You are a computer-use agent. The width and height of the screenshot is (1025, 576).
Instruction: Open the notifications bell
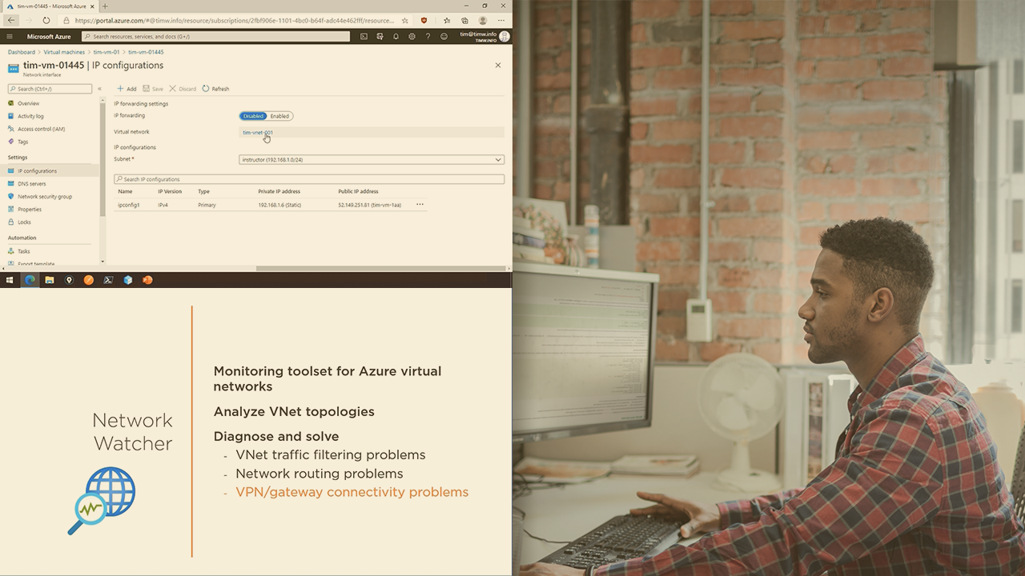[396, 36]
